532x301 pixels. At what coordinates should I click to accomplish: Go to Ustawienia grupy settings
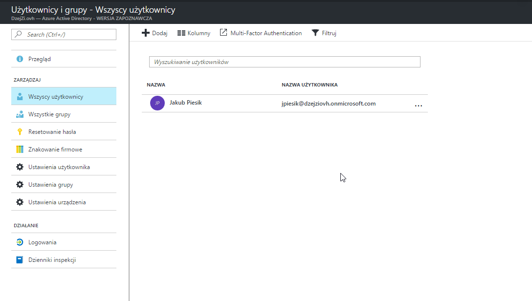tap(51, 185)
